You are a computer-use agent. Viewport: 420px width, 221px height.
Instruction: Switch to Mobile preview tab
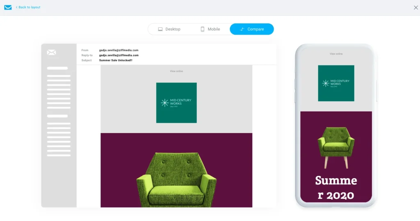(210, 29)
